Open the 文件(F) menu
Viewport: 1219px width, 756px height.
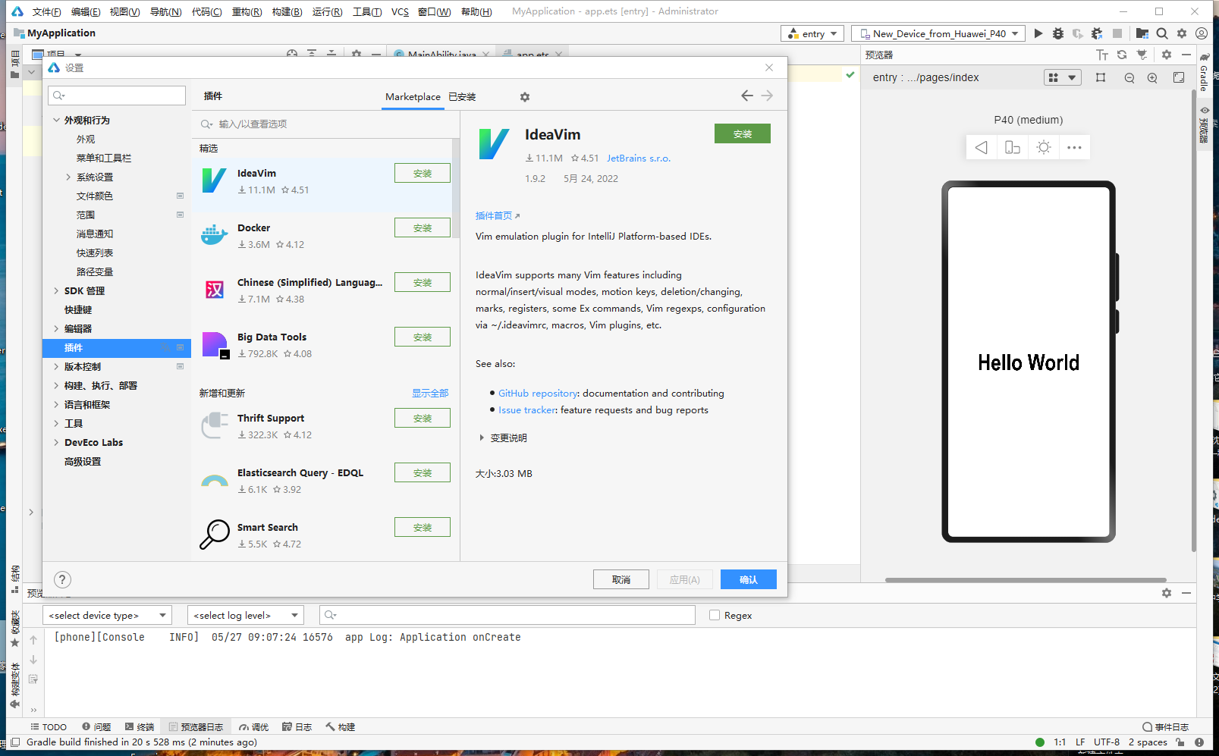[x=46, y=11]
